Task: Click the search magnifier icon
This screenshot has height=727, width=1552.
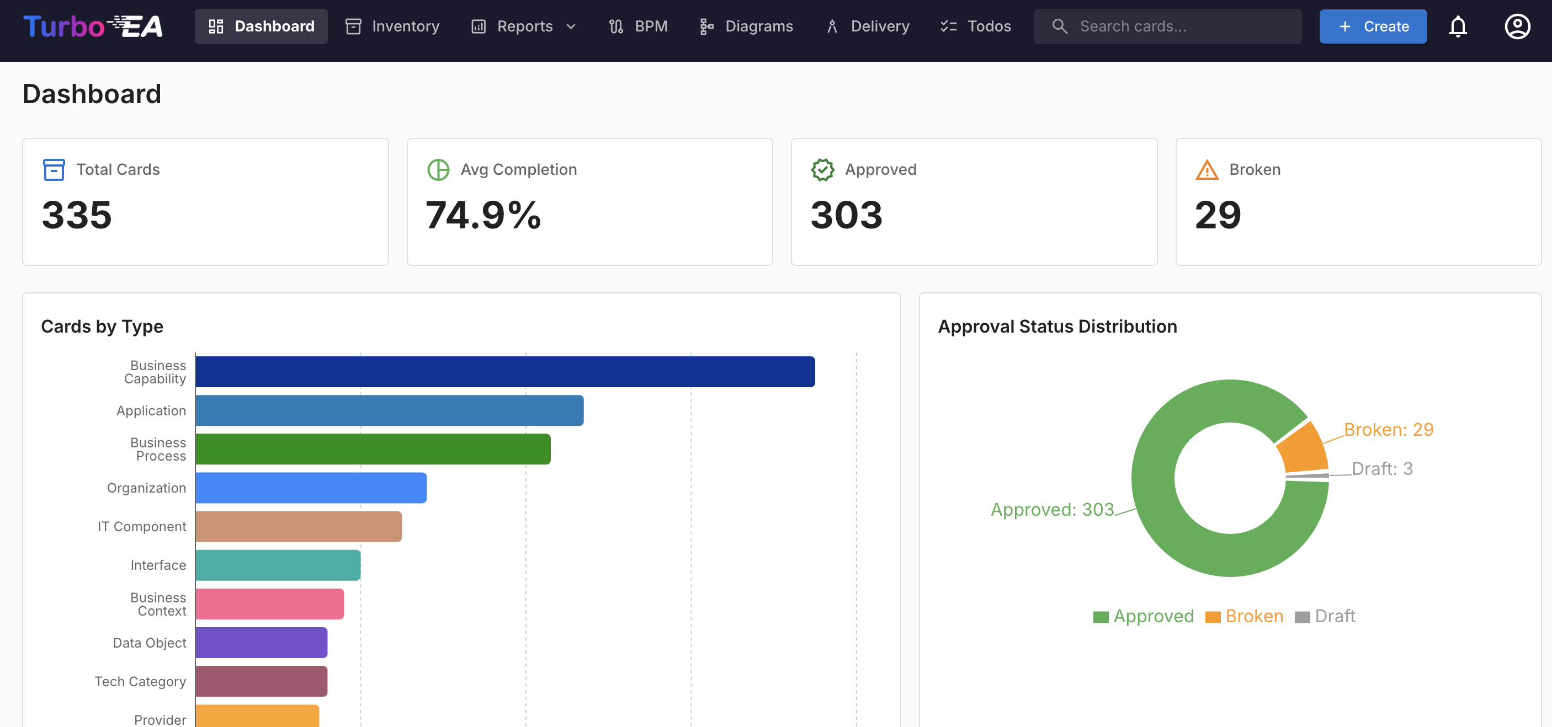Action: click(1059, 26)
